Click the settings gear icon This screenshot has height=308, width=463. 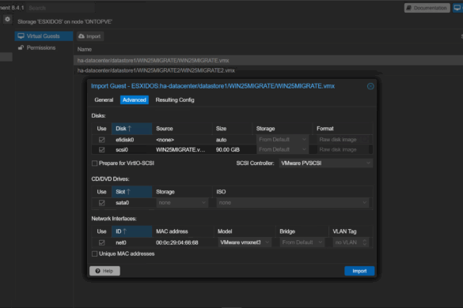point(7,20)
